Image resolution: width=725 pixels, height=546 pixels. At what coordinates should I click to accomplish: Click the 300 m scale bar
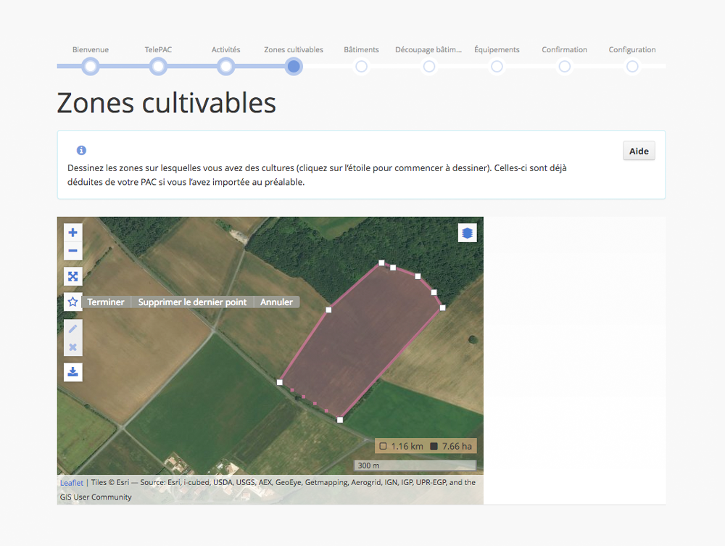(x=415, y=465)
